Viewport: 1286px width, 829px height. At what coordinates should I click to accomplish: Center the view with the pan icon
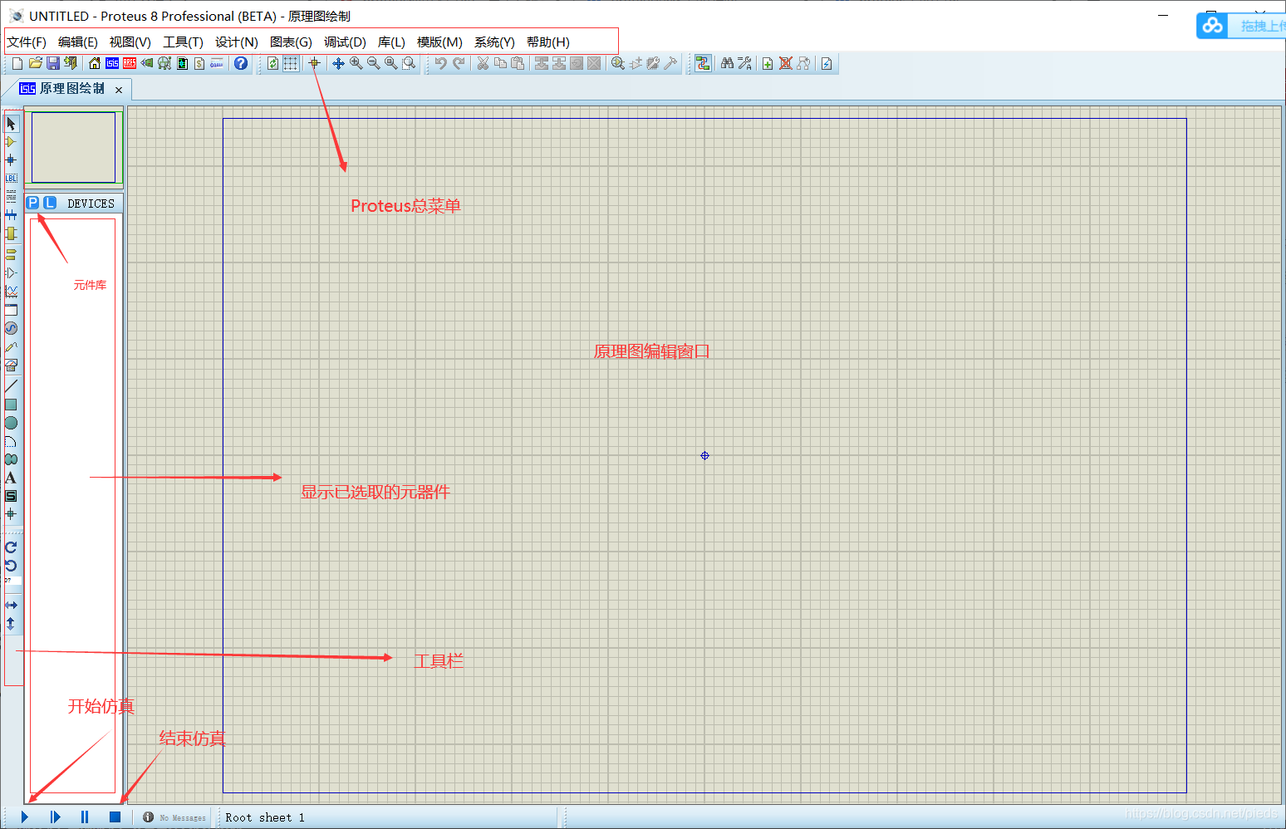point(338,63)
